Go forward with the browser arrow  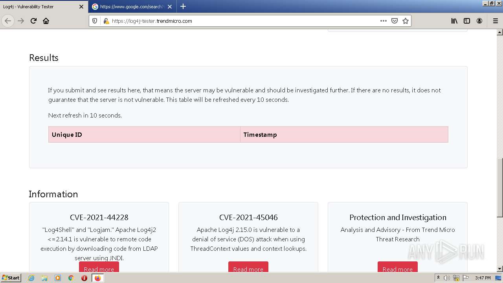click(x=21, y=21)
